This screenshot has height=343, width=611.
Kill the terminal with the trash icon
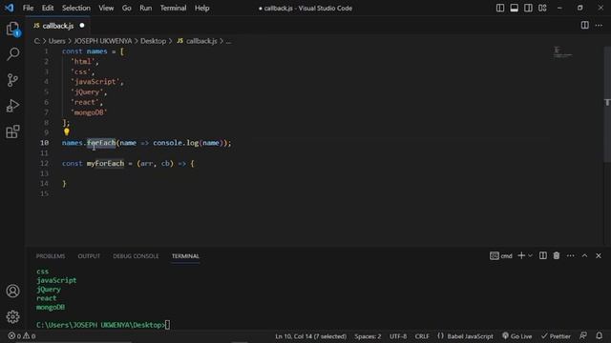click(x=557, y=255)
